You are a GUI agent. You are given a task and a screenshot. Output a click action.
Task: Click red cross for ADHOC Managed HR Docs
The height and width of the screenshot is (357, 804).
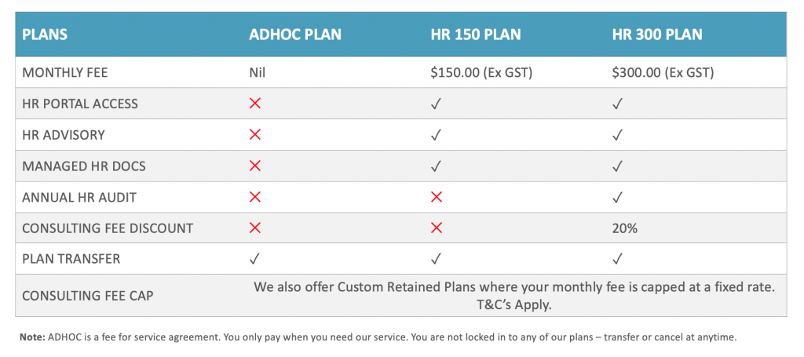pos(255,166)
